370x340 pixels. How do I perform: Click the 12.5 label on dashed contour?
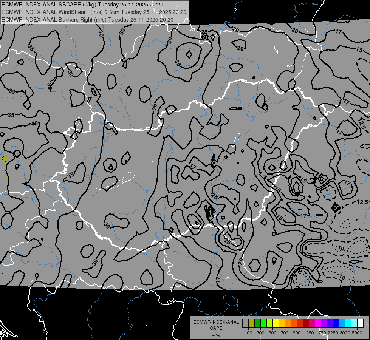pos(362,202)
